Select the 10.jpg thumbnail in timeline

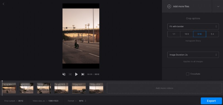(44, 88)
